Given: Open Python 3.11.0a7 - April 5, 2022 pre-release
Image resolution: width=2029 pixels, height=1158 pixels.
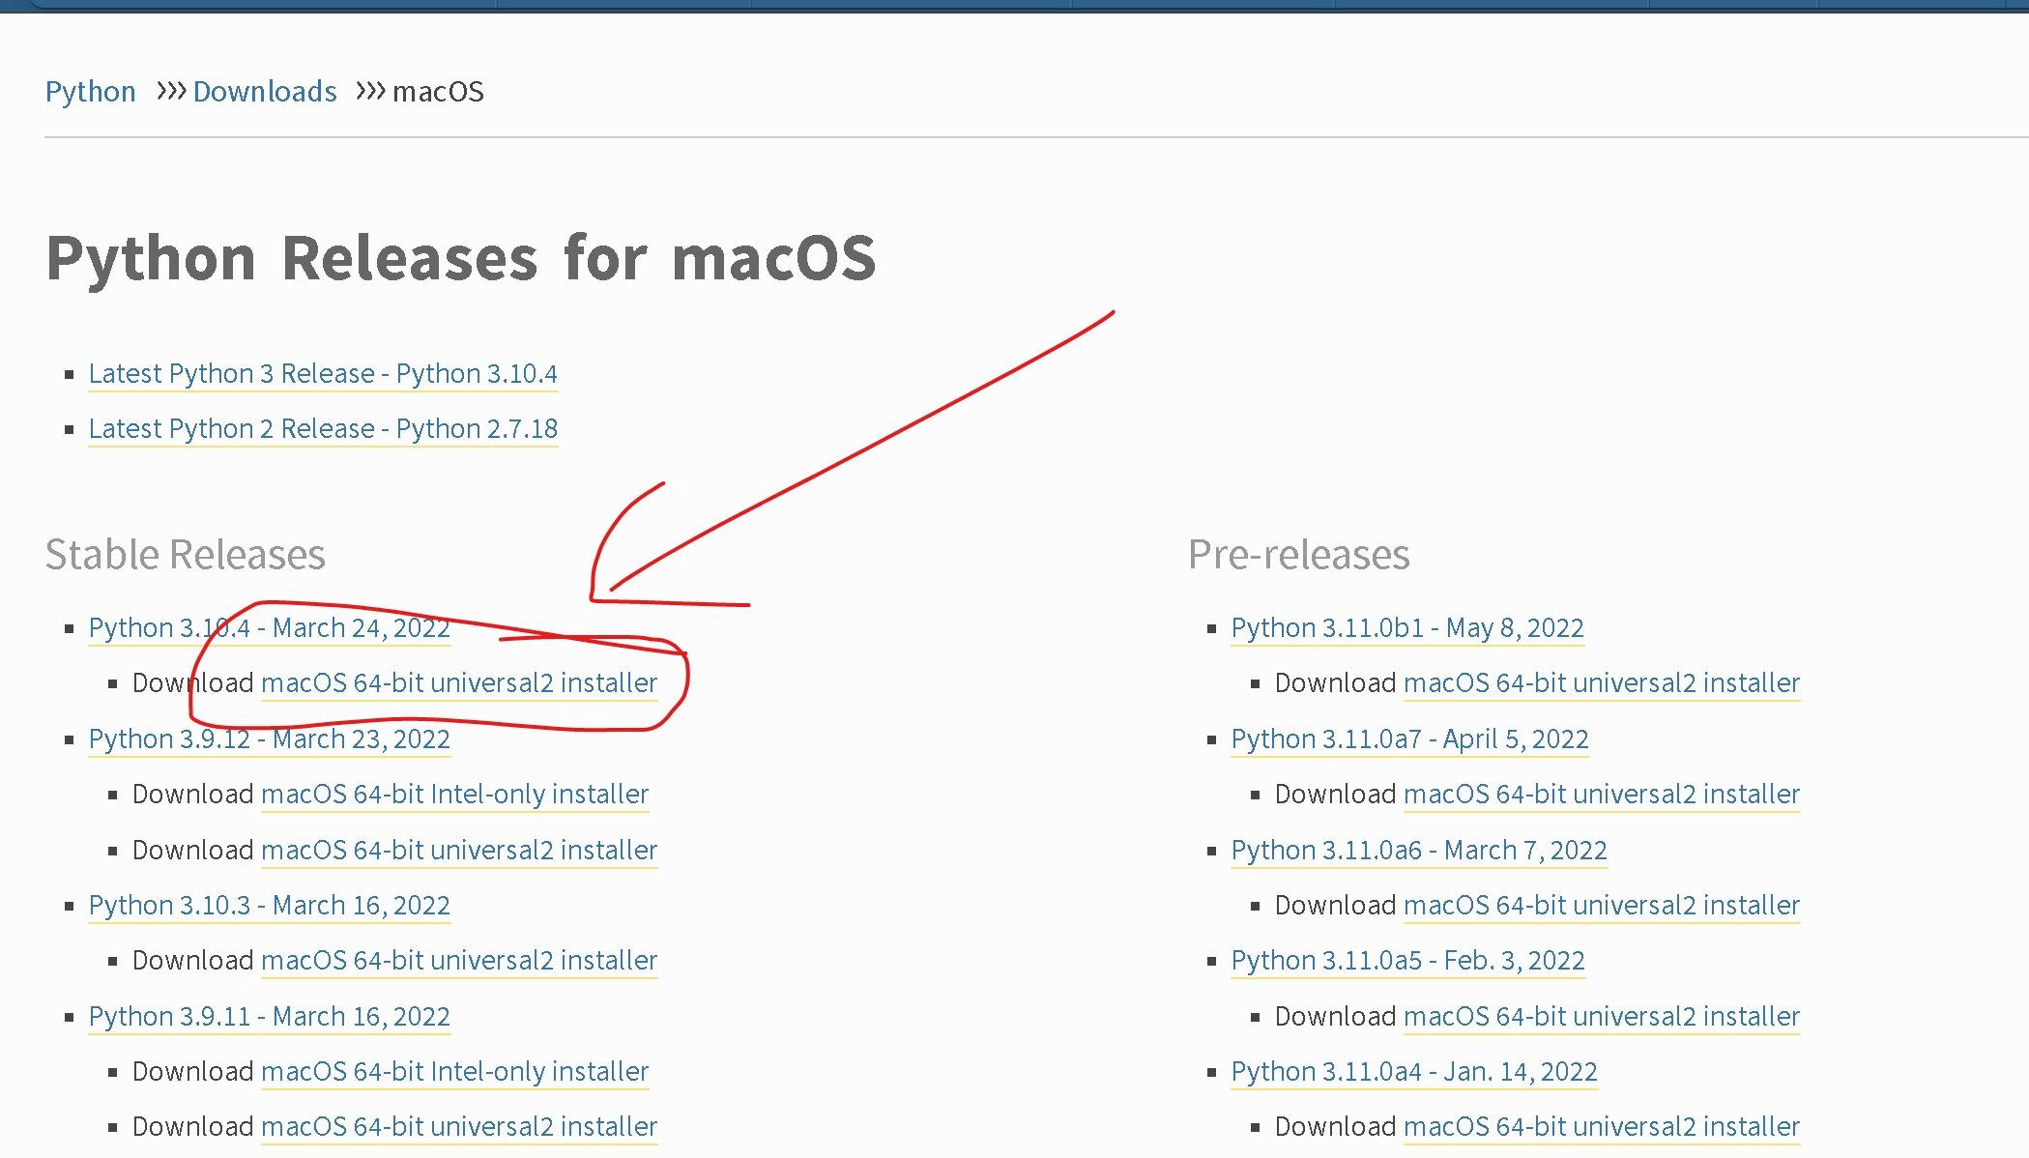Looking at the screenshot, I should tap(1409, 739).
